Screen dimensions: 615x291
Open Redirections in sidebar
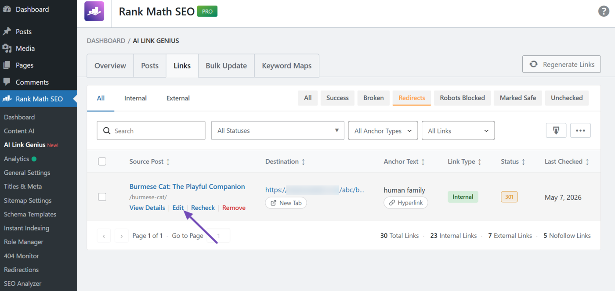click(22, 269)
